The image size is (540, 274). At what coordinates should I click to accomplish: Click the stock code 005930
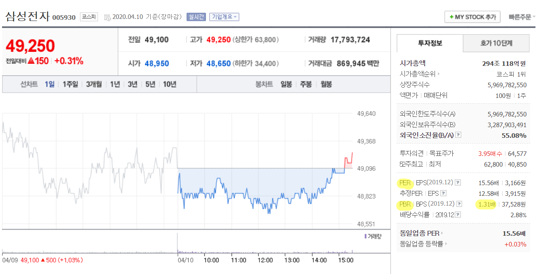(x=64, y=18)
